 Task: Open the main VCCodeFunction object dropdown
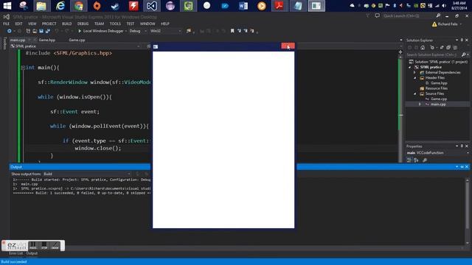pos(438,152)
